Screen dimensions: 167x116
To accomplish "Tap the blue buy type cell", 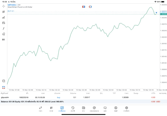I will (58, 97).
